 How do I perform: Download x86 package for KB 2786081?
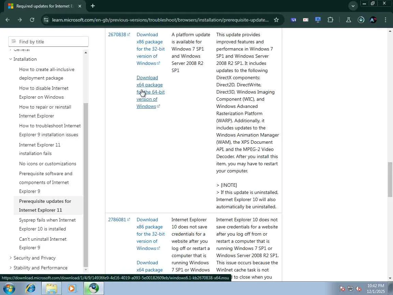pos(150,234)
